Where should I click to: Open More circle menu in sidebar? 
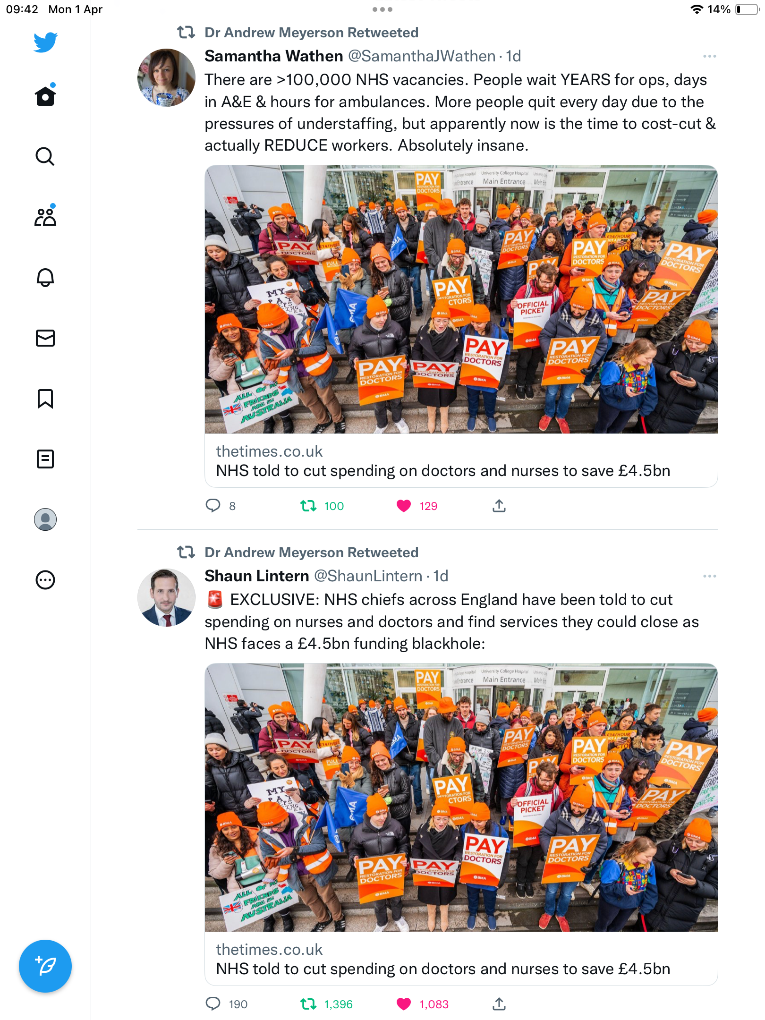[45, 580]
